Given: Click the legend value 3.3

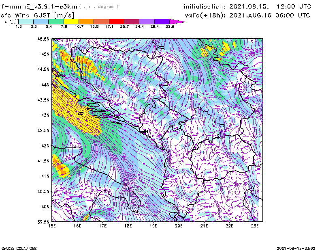Looking at the screenshot, I should coord(34,26).
